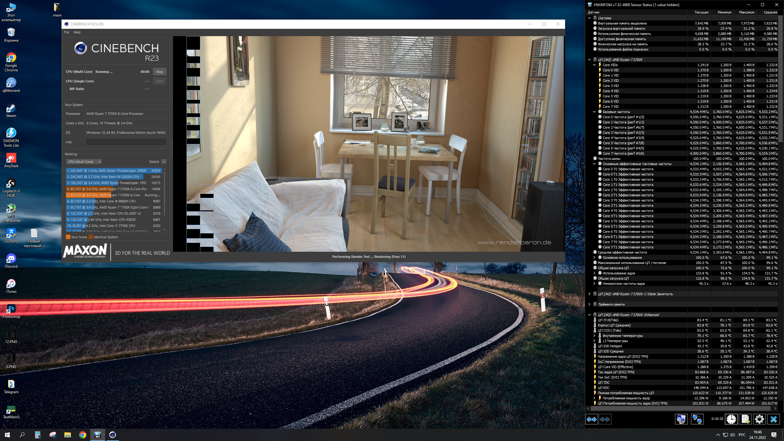Click HWiNFO blue X close-sensors icon
The width and height of the screenshot is (784, 441).
coord(773,419)
